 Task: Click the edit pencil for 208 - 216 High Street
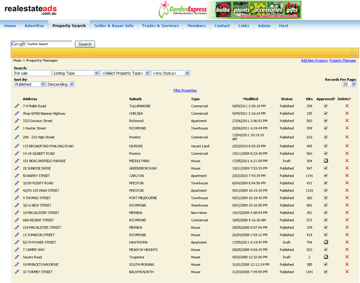pos(17,137)
